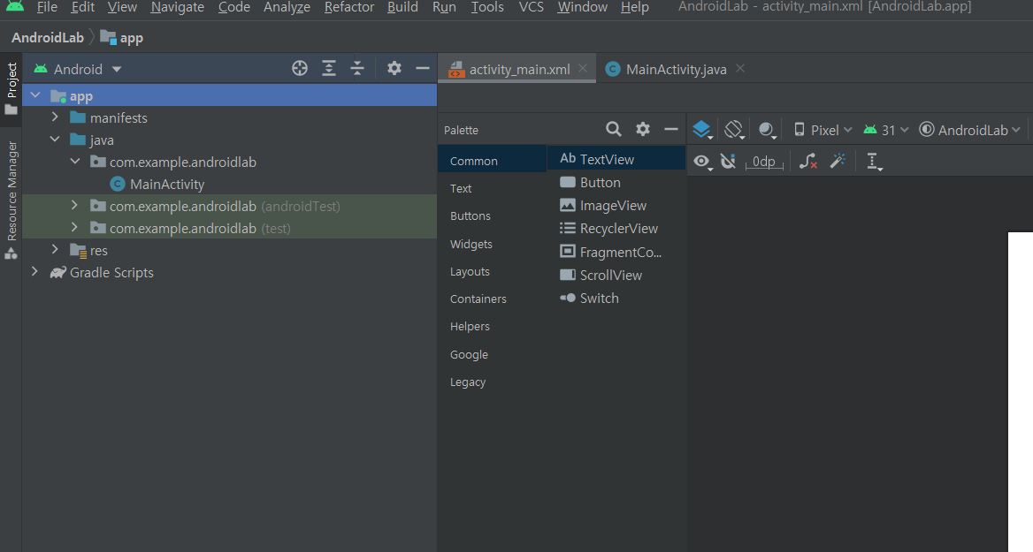Pick the Switch palette component

point(616,299)
